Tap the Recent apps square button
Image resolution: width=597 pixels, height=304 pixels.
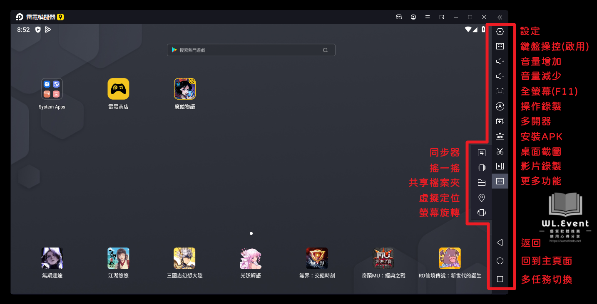[500, 279]
